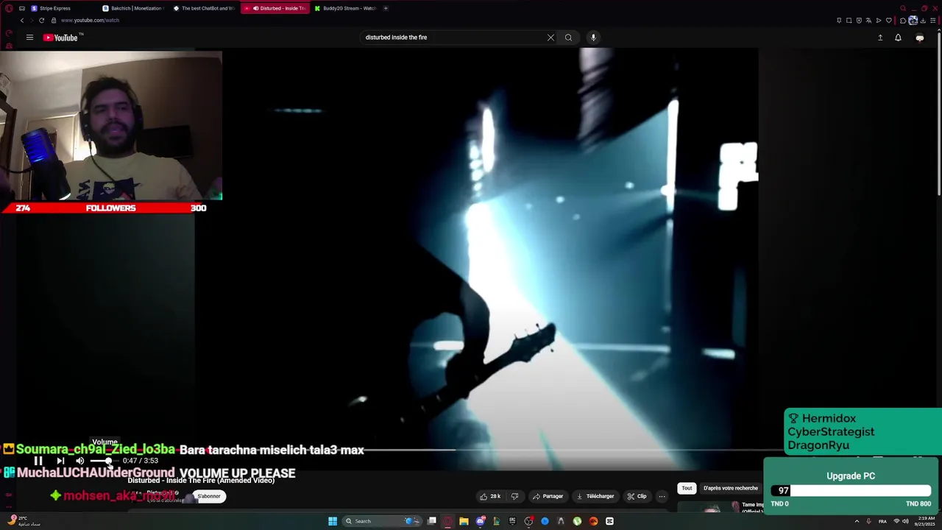Open the browser easy setup sliders icon
This screenshot has width=942, height=530.
[x=932, y=21]
